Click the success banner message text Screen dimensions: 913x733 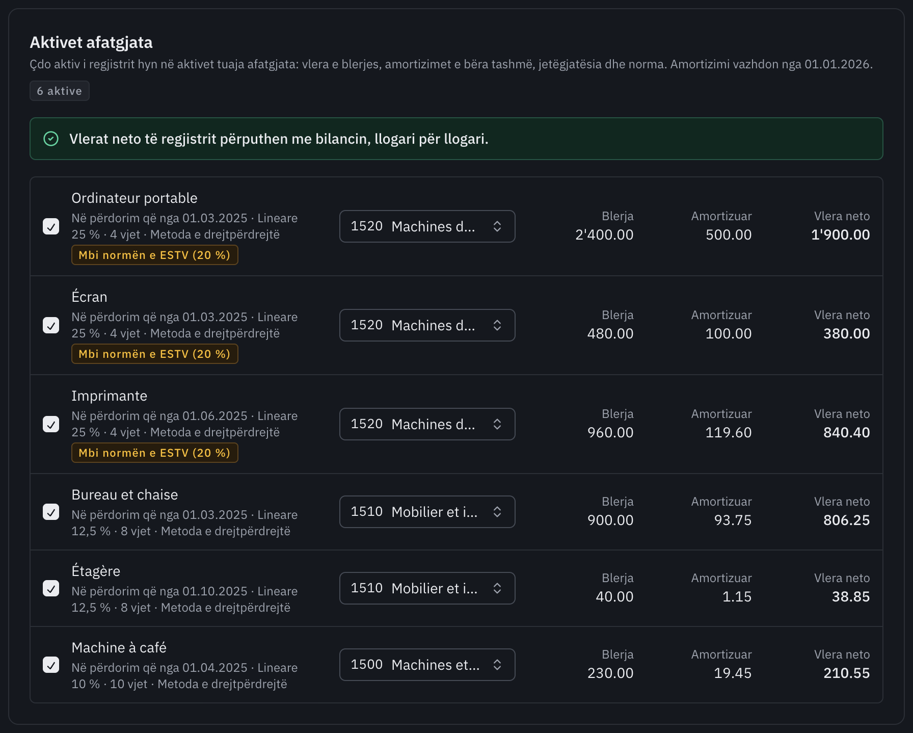click(x=279, y=139)
